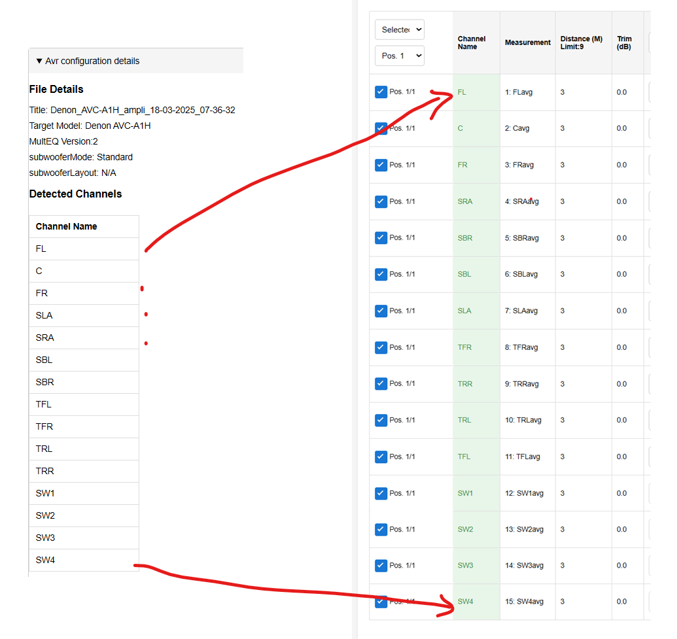Click the 'Trim (dB)' column header
Viewport: 677px width, 639px height.
pos(625,43)
